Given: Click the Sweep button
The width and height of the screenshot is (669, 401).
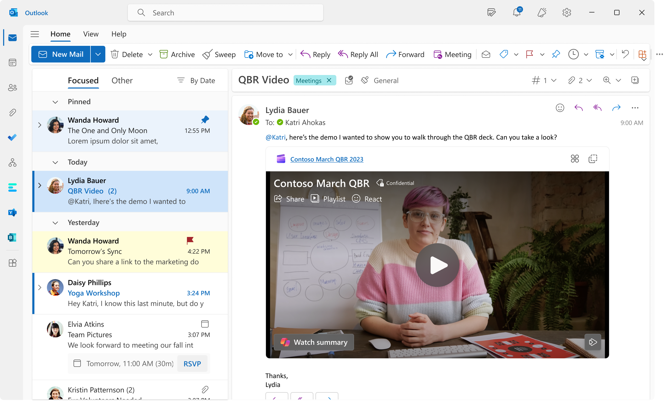Looking at the screenshot, I should (x=219, y=54).
